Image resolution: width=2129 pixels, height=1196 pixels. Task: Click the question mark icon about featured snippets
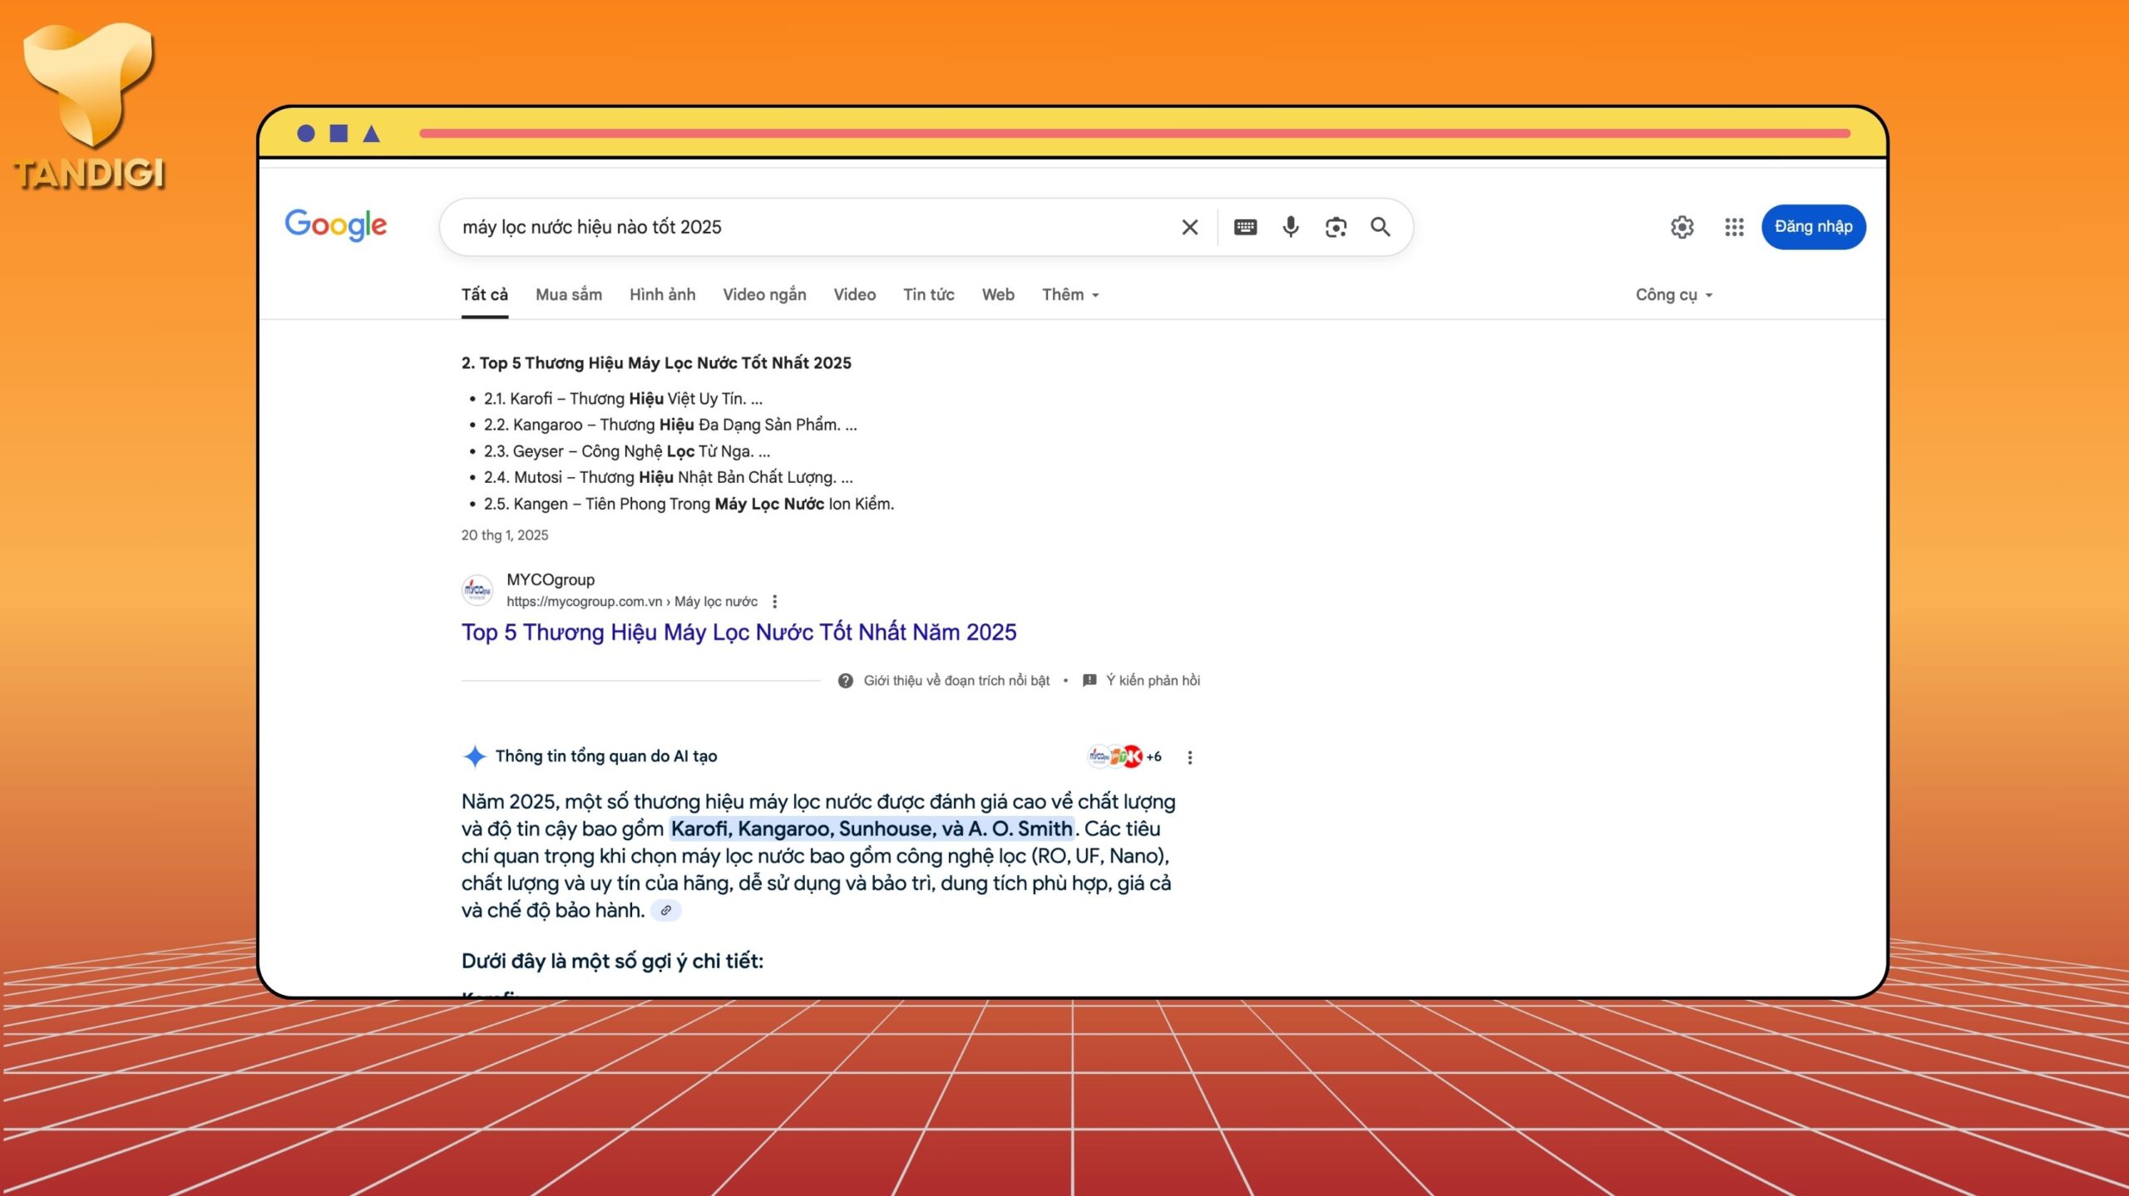845,681
